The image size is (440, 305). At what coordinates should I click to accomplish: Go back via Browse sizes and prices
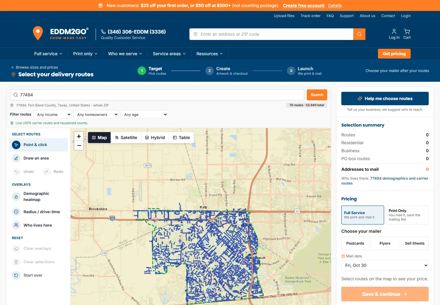(x=35, y=67)
